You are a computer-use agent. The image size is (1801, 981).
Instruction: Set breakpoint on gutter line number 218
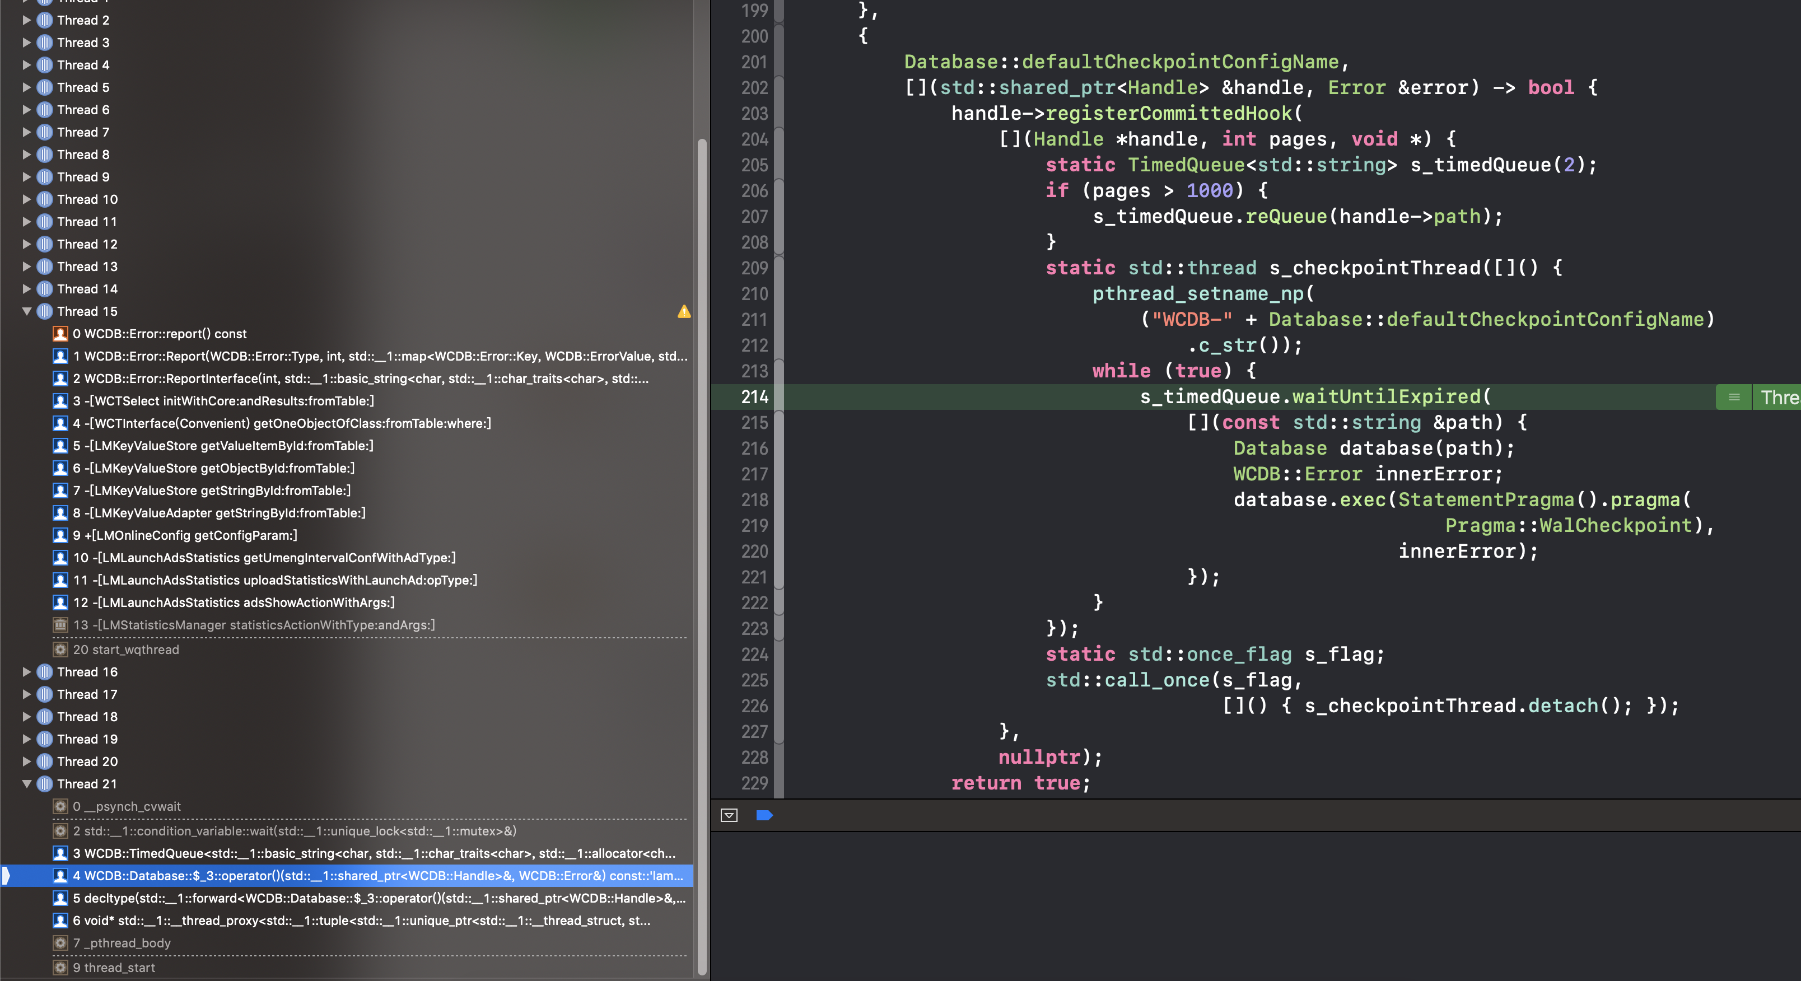pyautogui.click(x=754, y=500)
